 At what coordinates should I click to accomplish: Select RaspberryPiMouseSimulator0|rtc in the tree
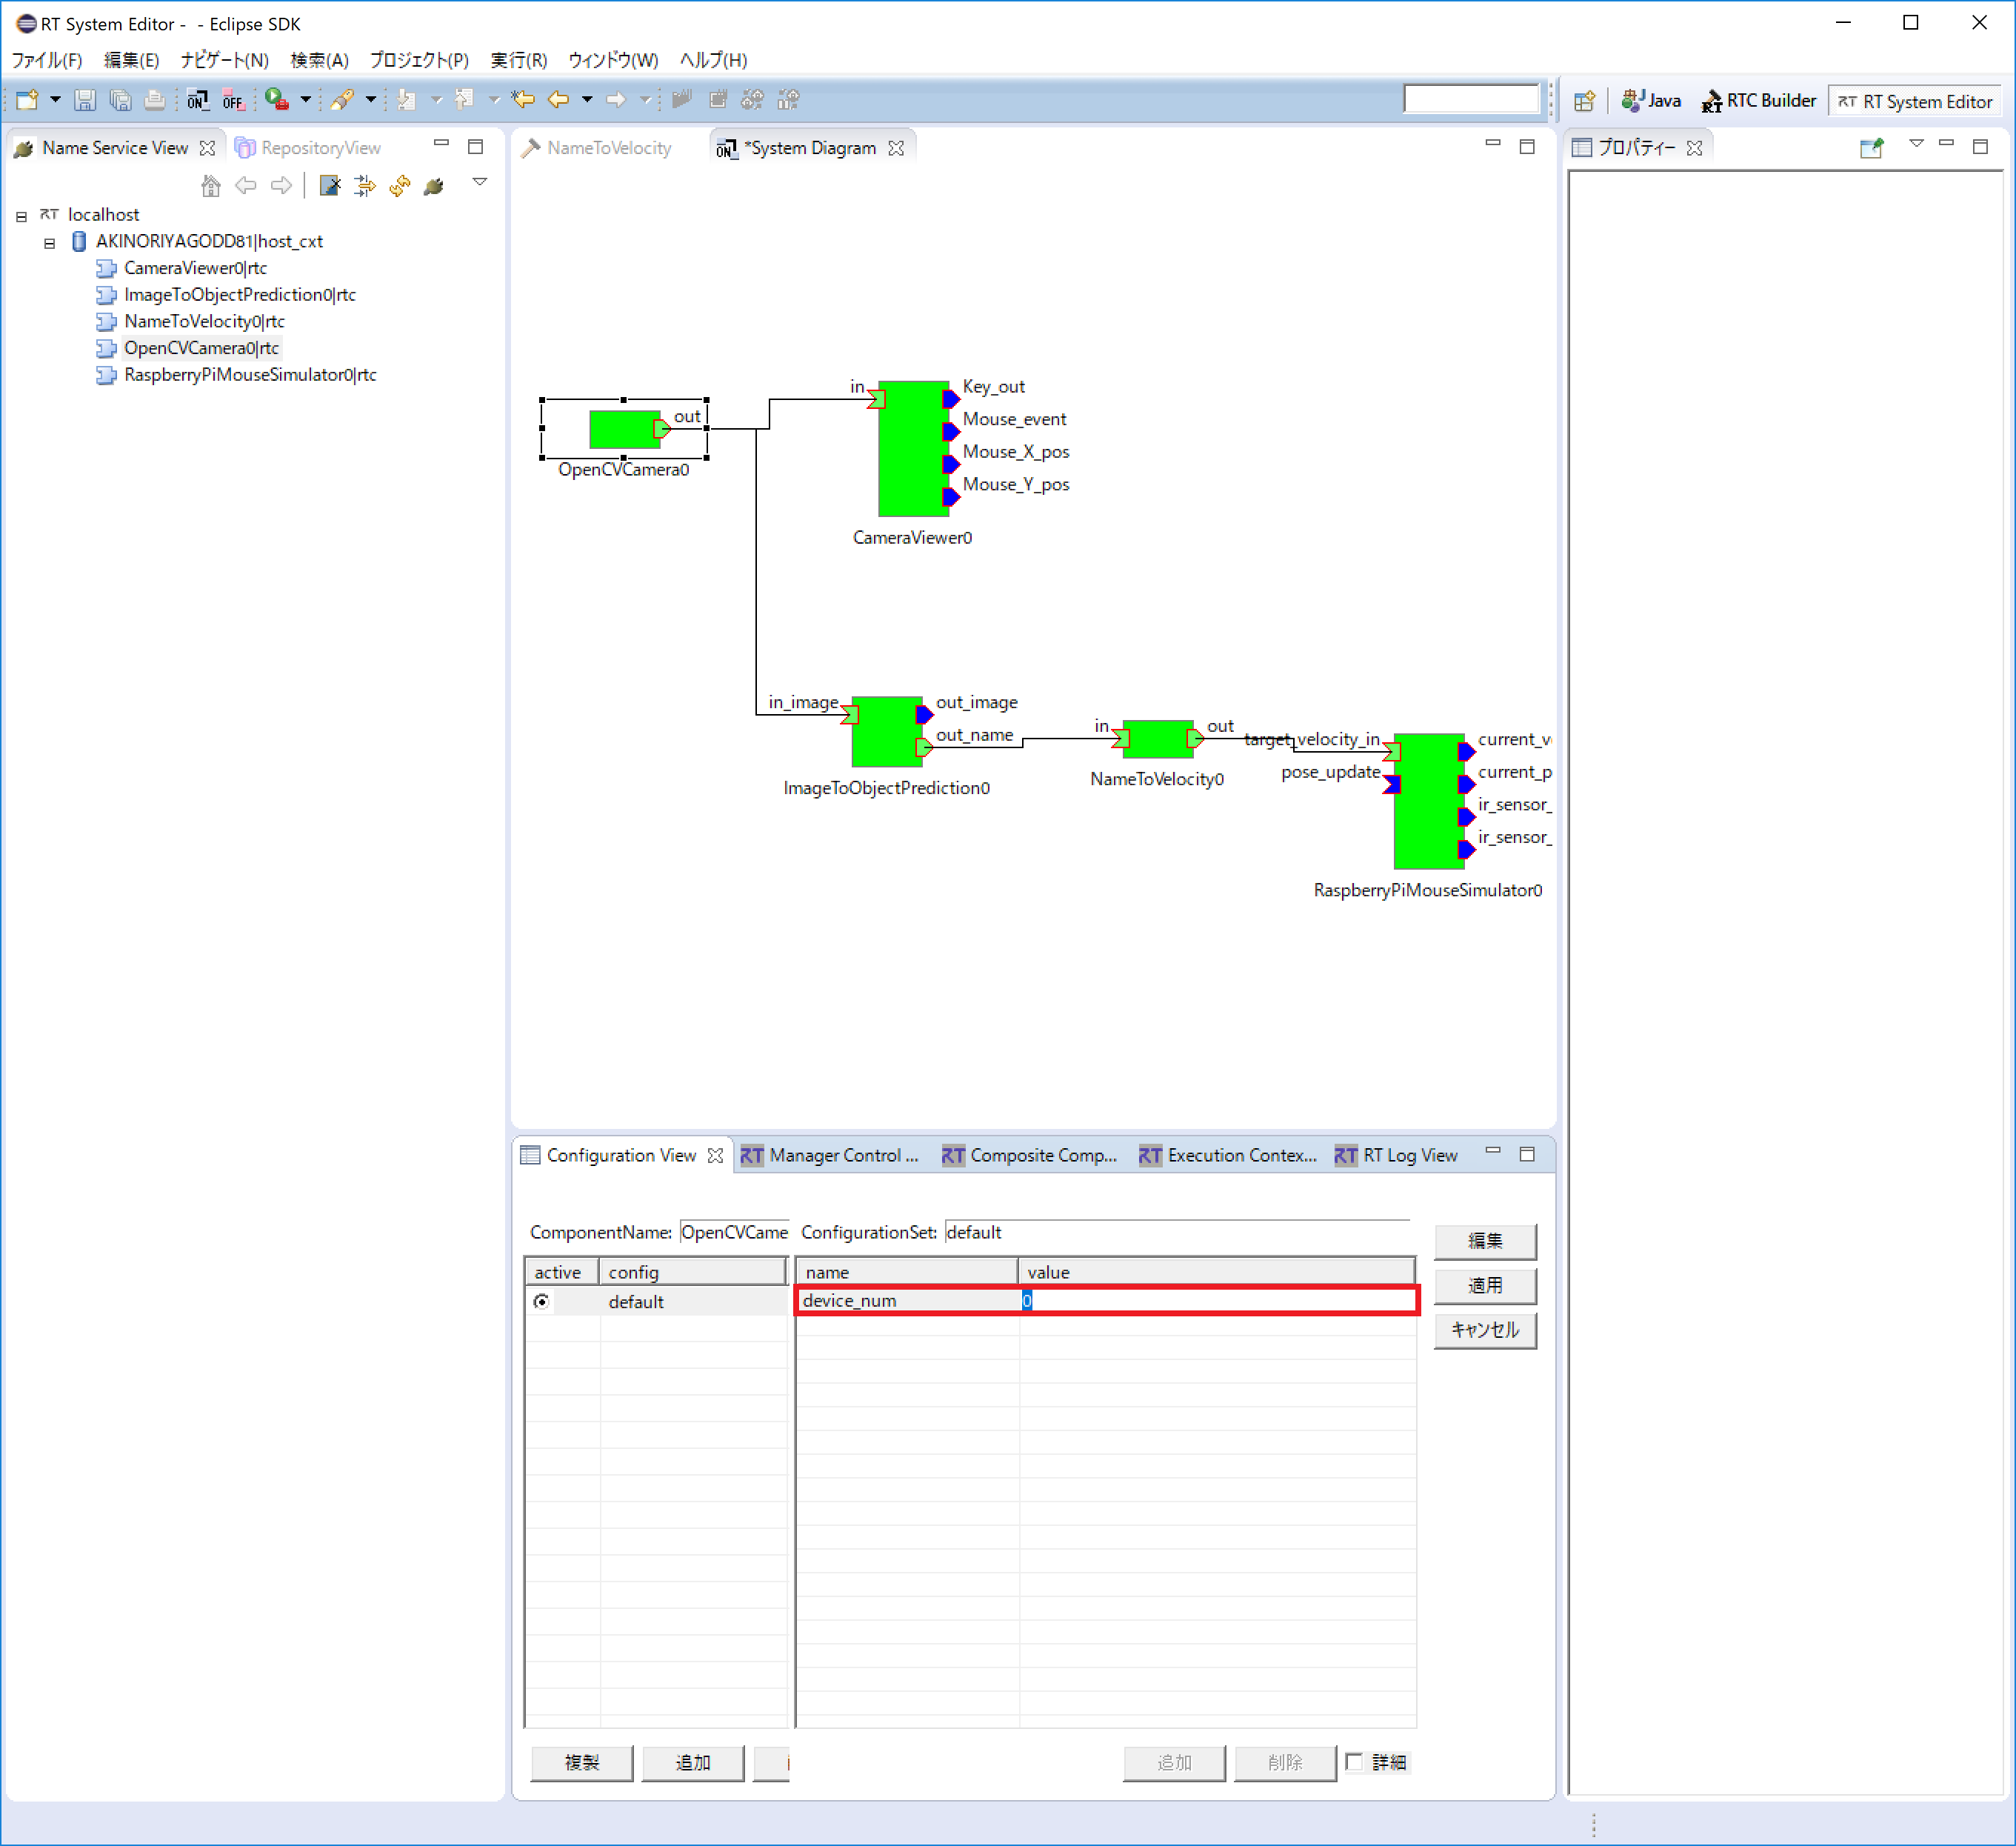click(250, 375)
